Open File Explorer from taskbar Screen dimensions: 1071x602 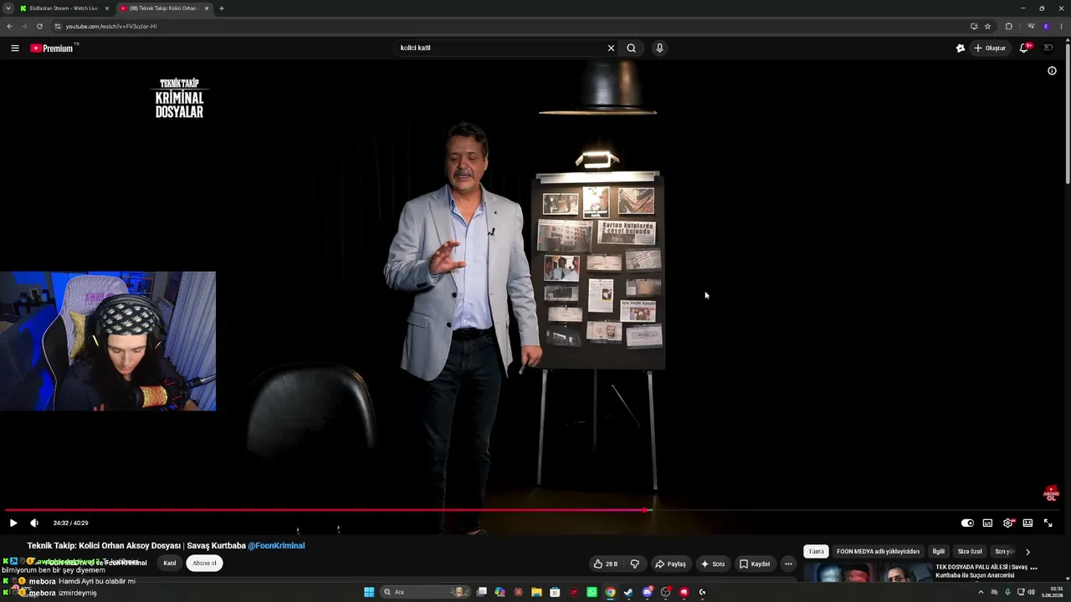[536, 592]
